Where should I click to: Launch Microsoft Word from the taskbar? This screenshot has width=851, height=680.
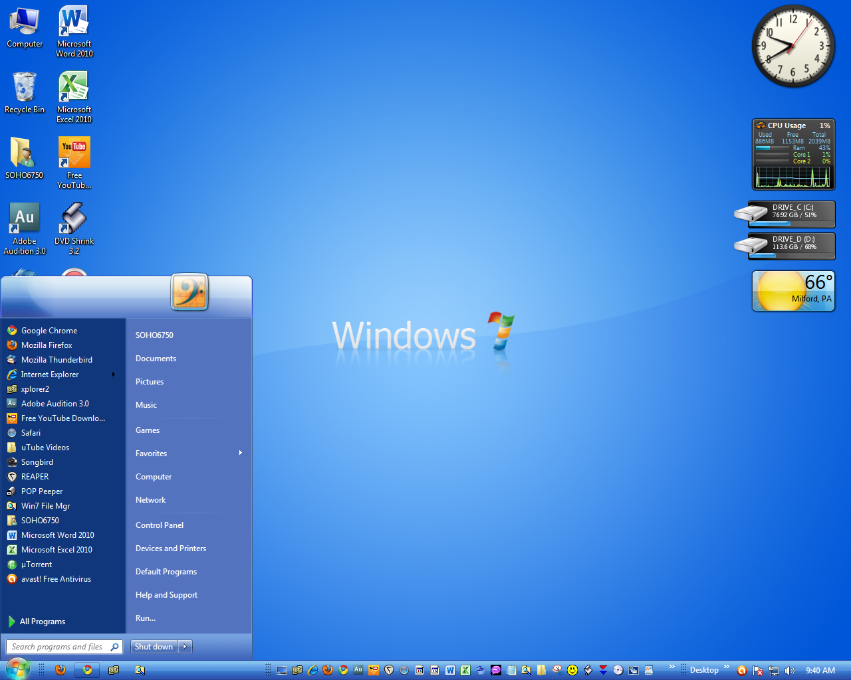coord(450,669)
